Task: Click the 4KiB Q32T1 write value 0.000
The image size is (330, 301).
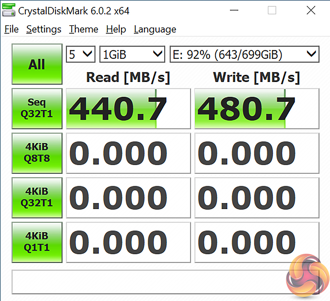Action: click(x=257, y=198)
